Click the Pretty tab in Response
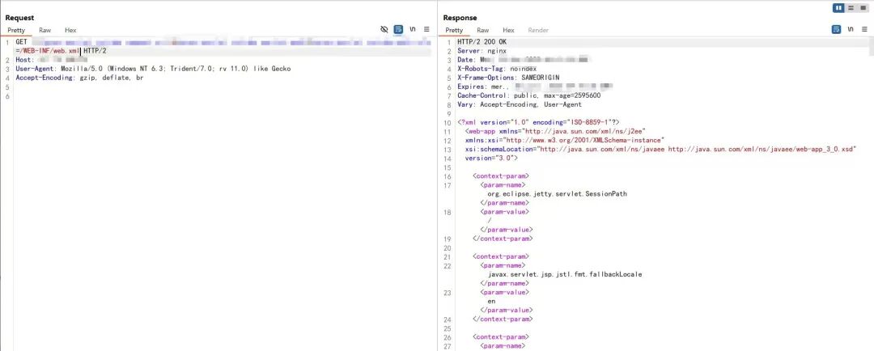 tap(454, 30)
